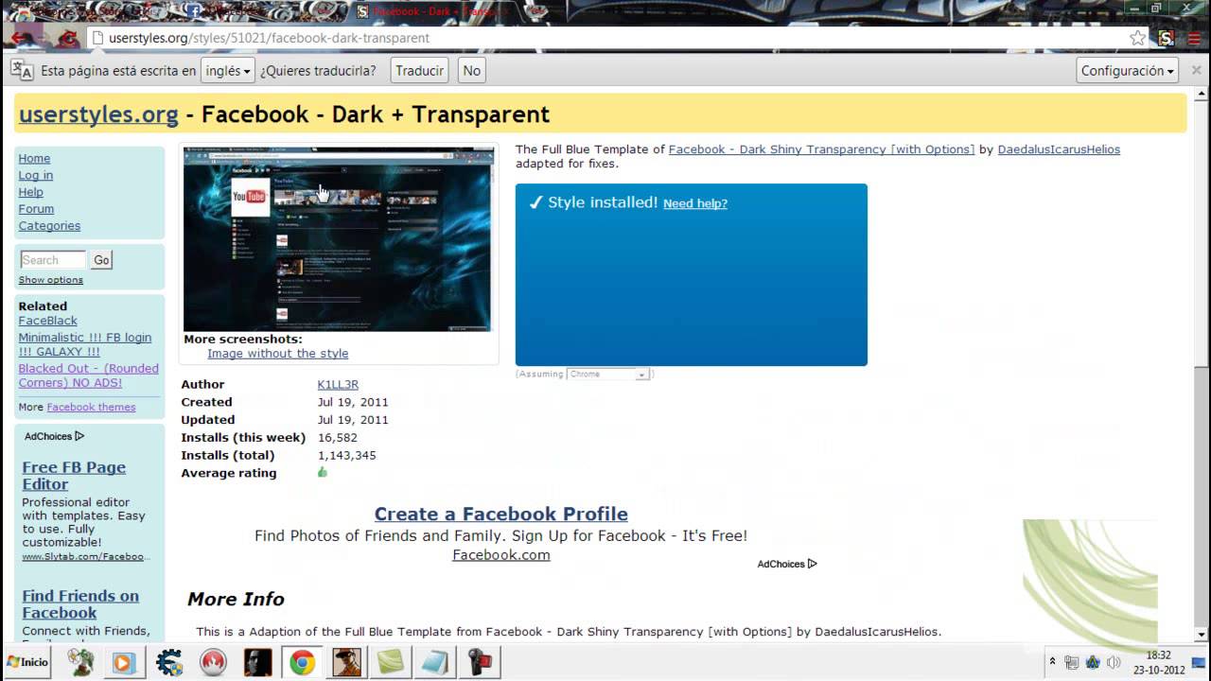1211x681 pixels.
Task: Click the AdChoices icon in sidebar
Action: click(x=79, y=436)
